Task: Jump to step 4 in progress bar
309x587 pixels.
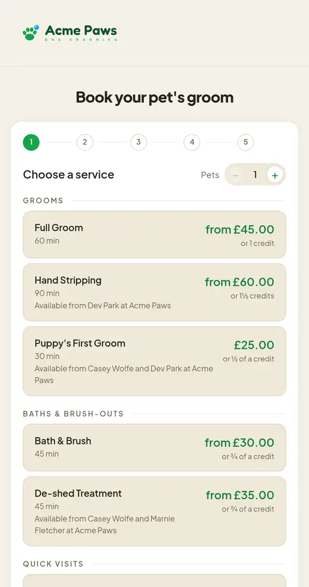Action: click(192, 142)
